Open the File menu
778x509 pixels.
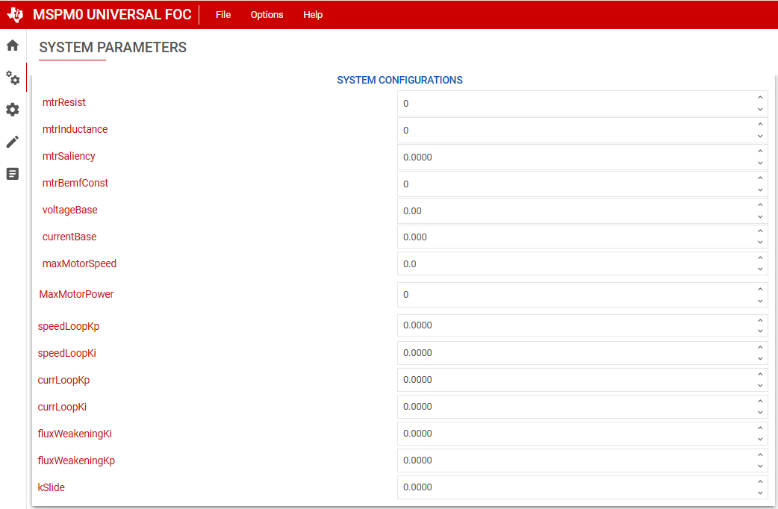(x=223, y=15)
